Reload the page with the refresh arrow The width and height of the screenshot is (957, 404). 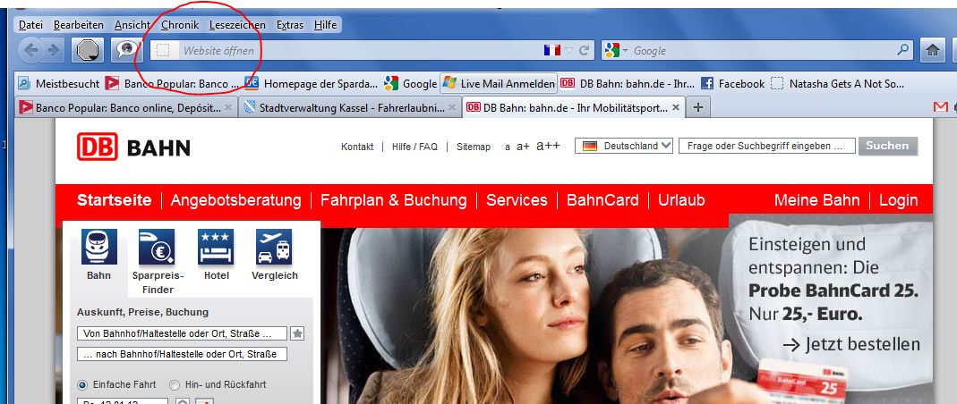[x=584, y=51]
